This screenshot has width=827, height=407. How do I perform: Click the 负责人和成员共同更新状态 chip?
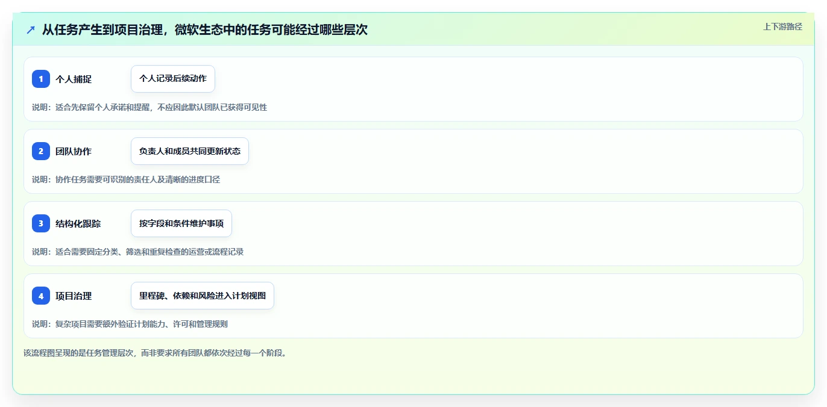[190, 151]
